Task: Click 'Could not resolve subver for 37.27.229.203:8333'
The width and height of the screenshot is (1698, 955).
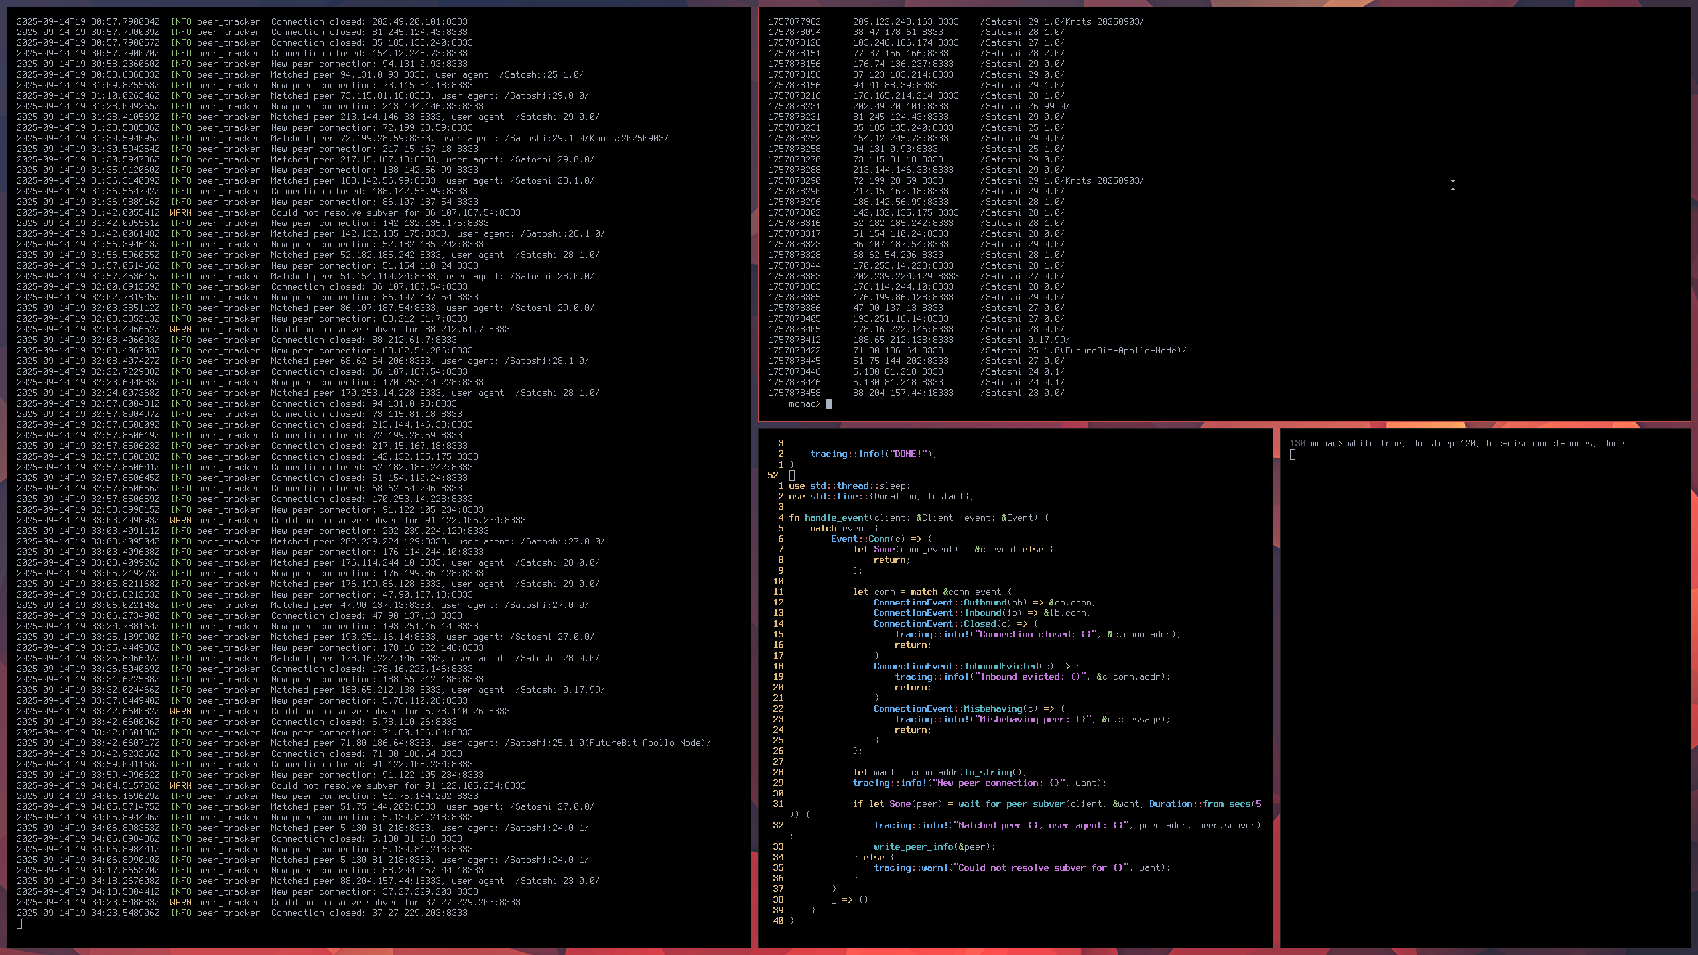Action: click(x=396, y=902)
